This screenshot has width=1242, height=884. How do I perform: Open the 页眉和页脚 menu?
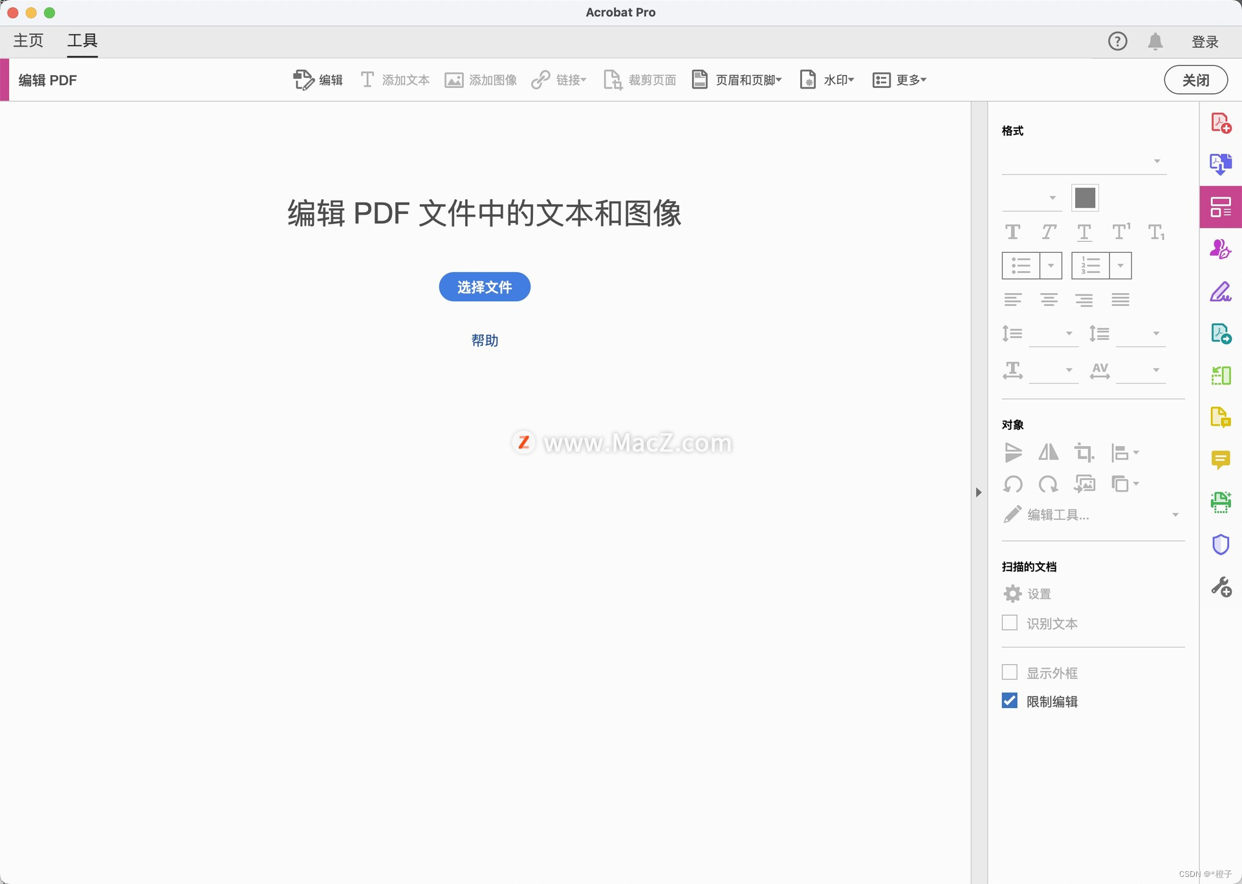click(737, 80)
